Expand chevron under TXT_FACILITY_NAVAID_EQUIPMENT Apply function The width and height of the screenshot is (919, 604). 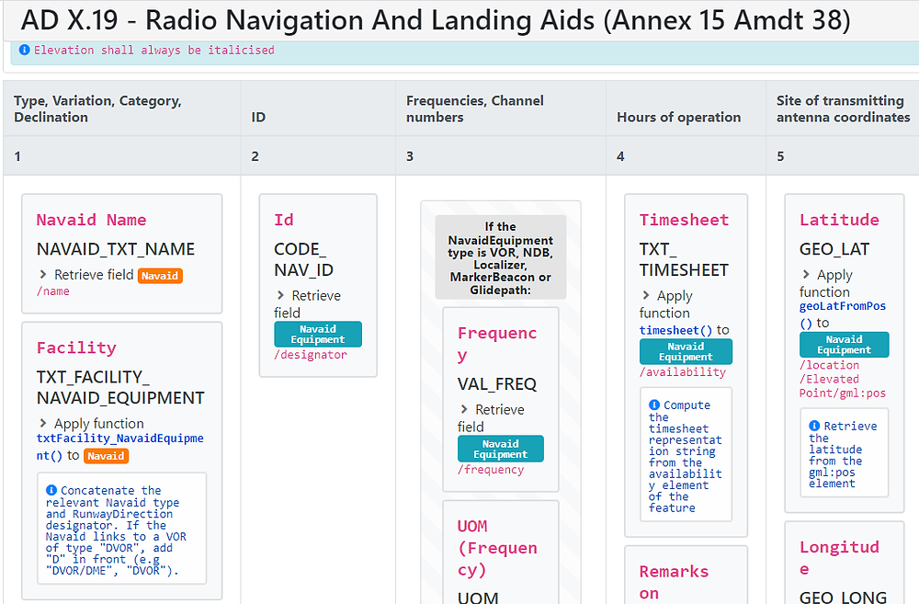(x=43, y=424)
